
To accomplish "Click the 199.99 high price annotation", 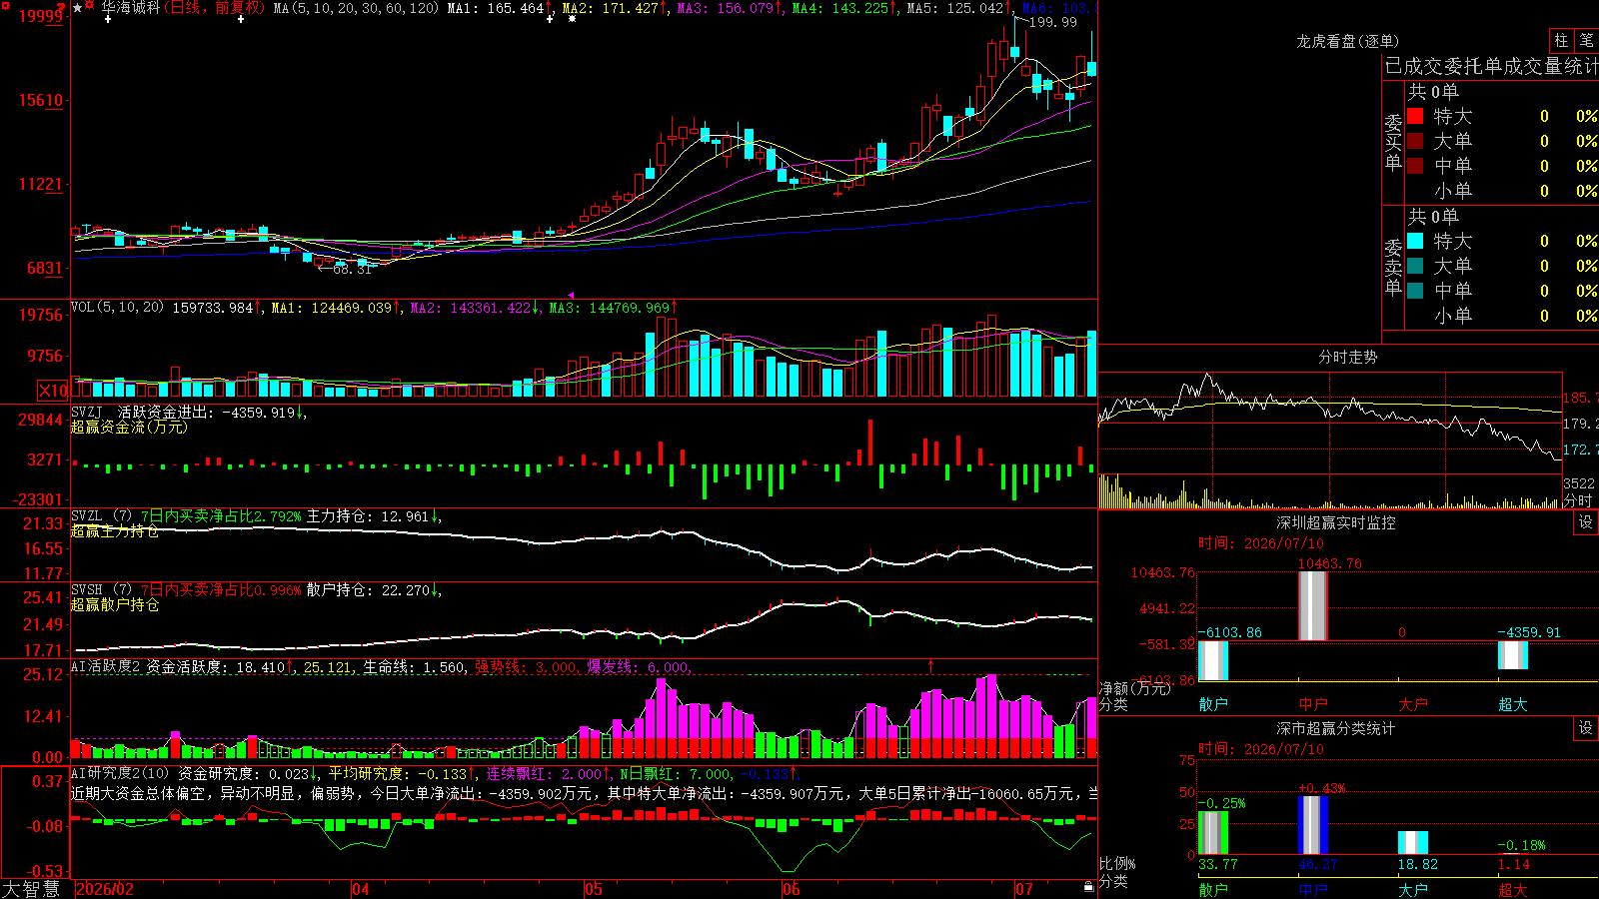I will coord(1053,22).
